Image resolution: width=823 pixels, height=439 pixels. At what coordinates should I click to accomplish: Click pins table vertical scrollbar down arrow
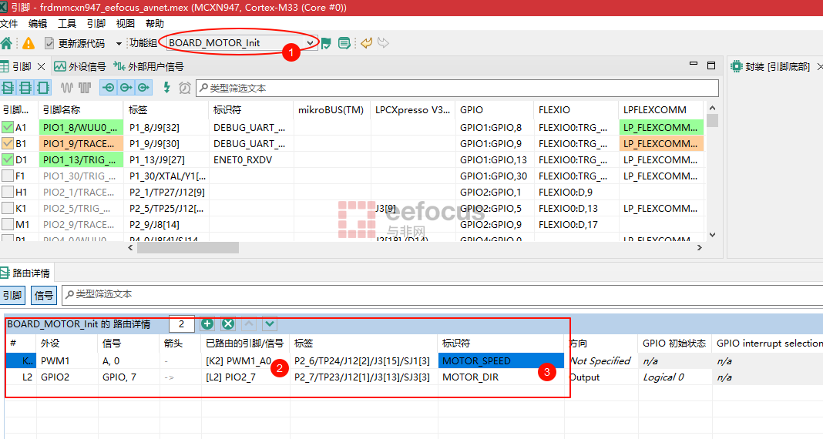[712, 234]
